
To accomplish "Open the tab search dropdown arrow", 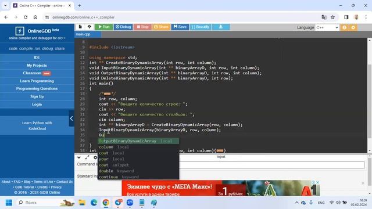I will [5, 5].
